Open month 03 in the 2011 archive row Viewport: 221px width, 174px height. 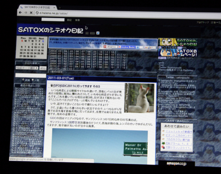(x=71, y=69)
